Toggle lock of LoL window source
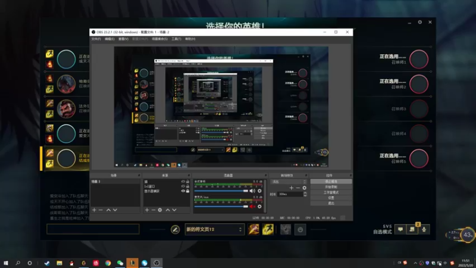This screenshot has height=268, width=476. tap(187, 186)
